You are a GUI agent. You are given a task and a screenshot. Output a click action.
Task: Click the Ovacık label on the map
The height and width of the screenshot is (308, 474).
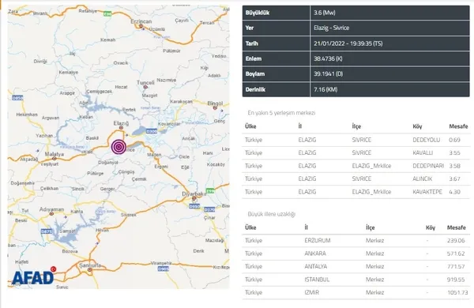click(121, 63)
